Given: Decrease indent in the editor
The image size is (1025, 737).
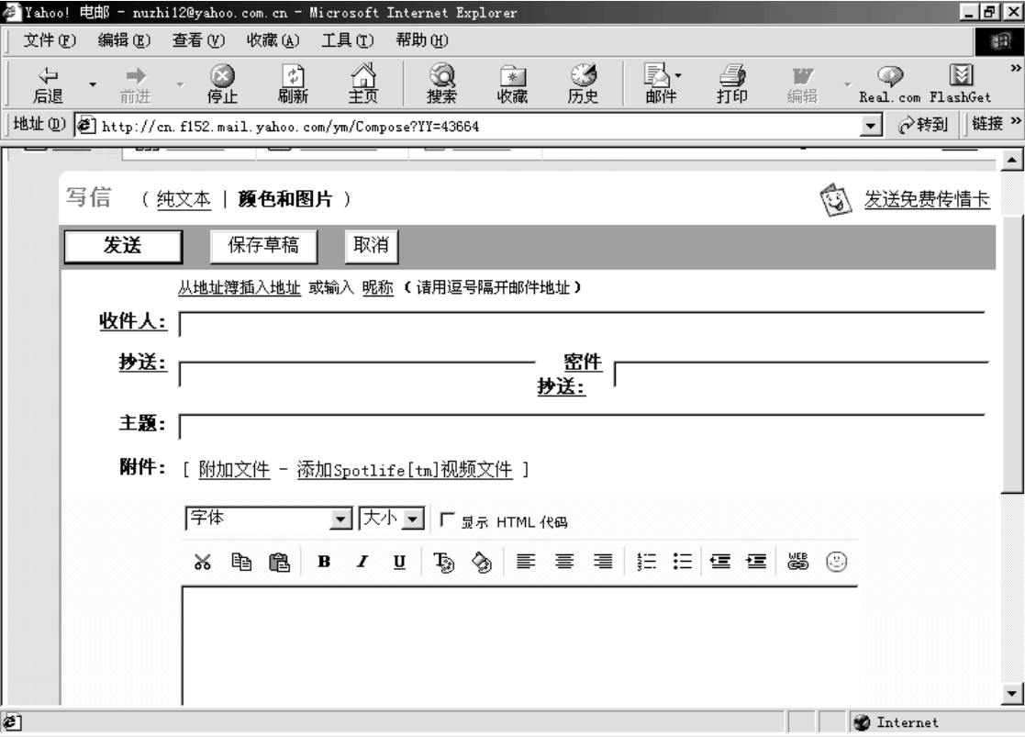Looking at the screenshot, I should tap(719, 562).
